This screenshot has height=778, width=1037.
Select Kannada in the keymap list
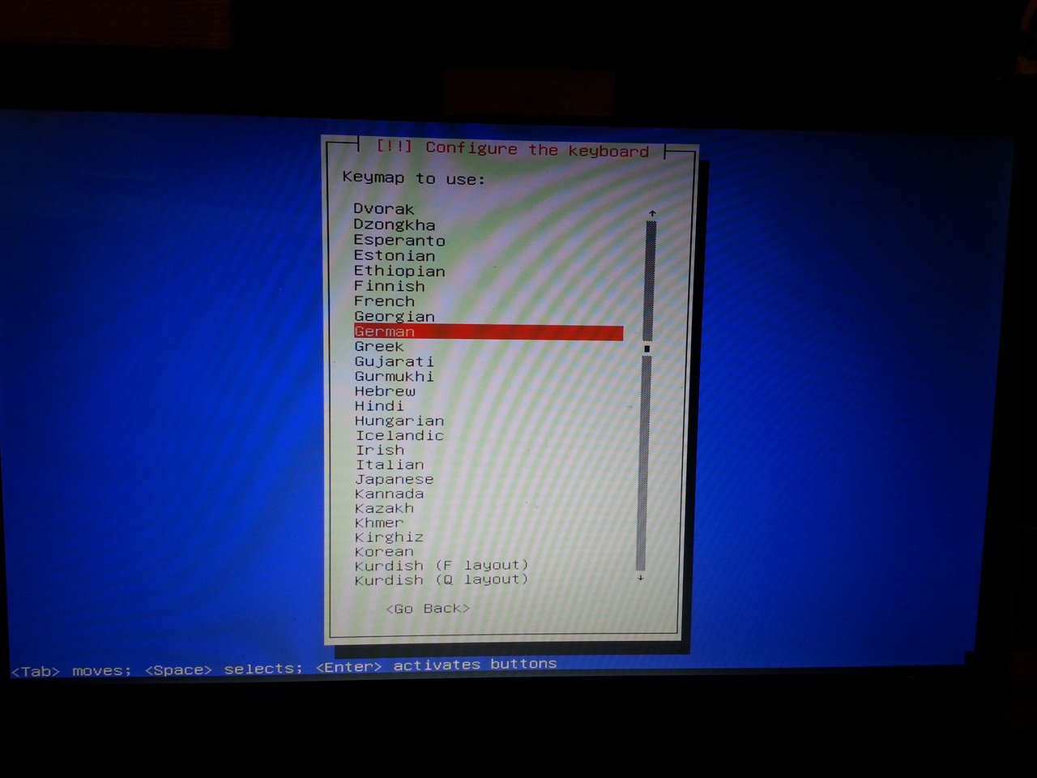click(390, 494)
